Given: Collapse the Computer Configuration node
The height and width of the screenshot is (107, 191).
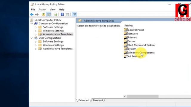Looking at the screenshot, I should pos(32,23).
